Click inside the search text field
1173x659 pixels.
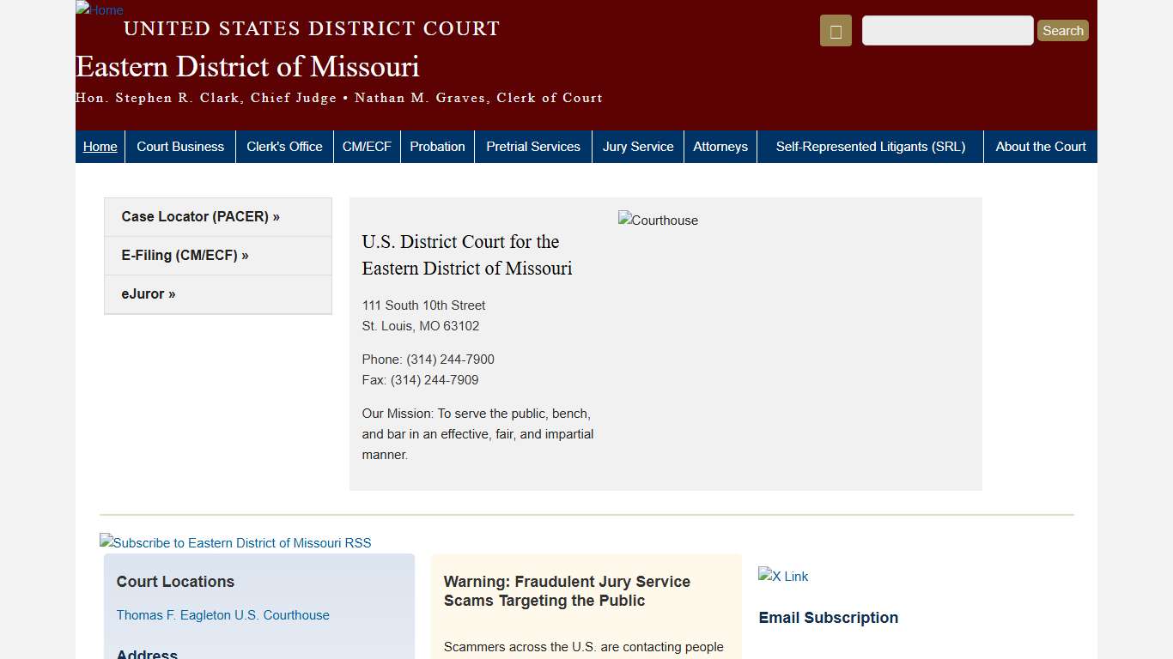click(947, 30)
